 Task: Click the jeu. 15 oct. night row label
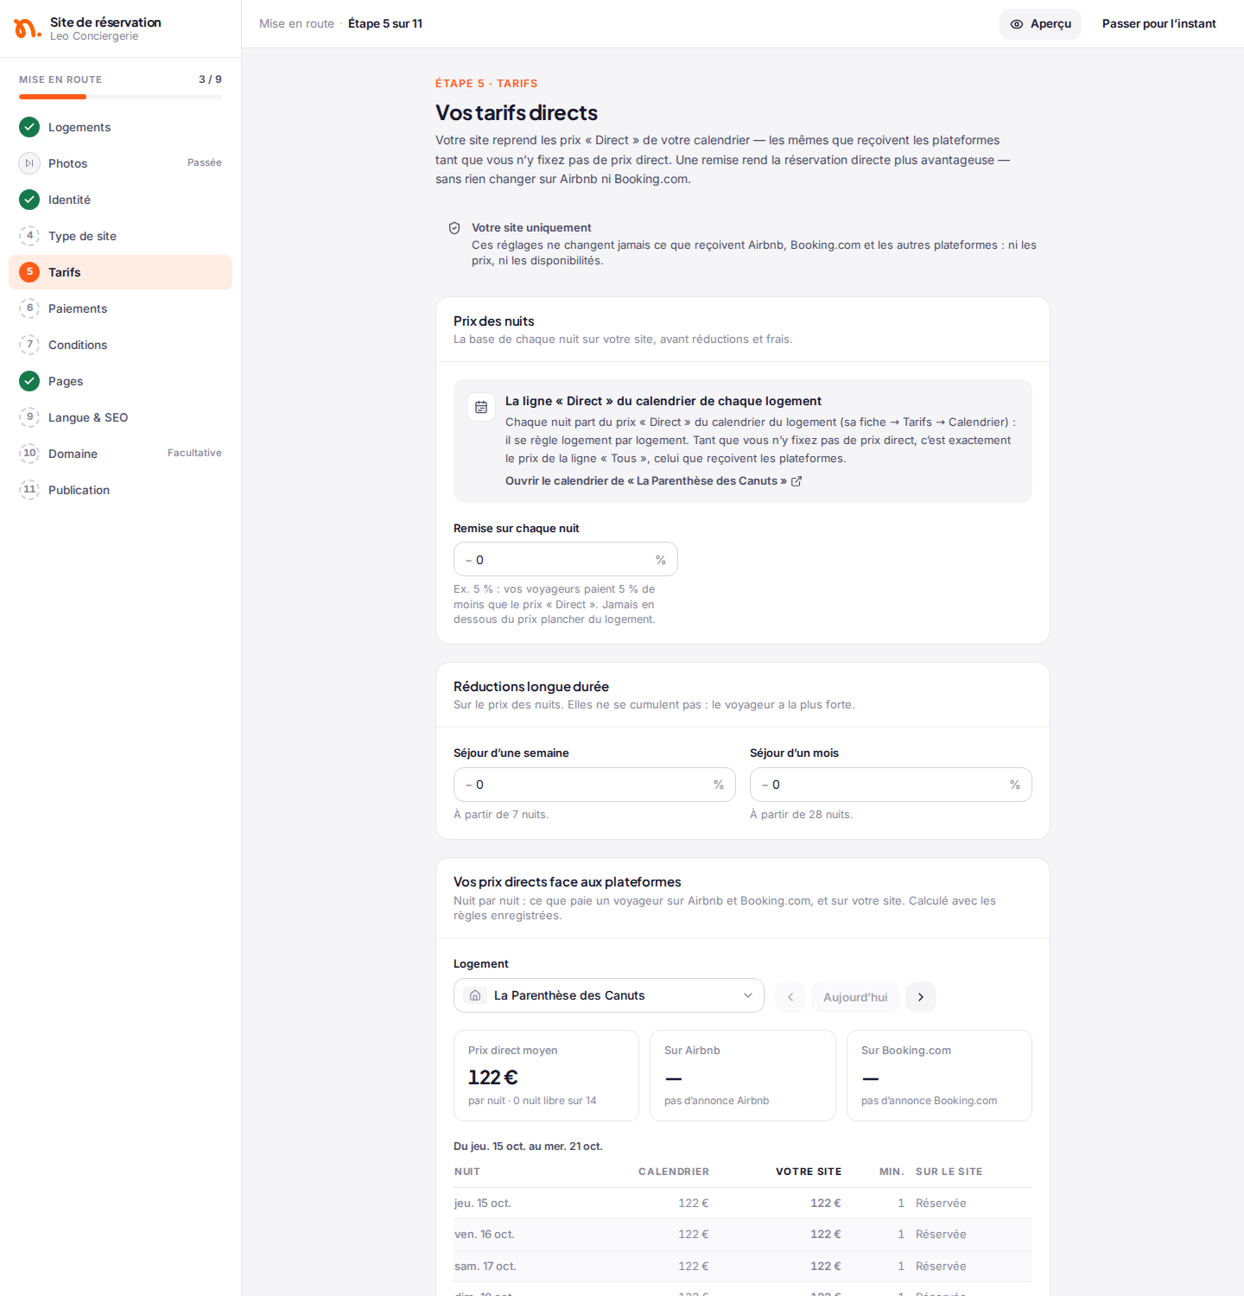coord(483,1204)
